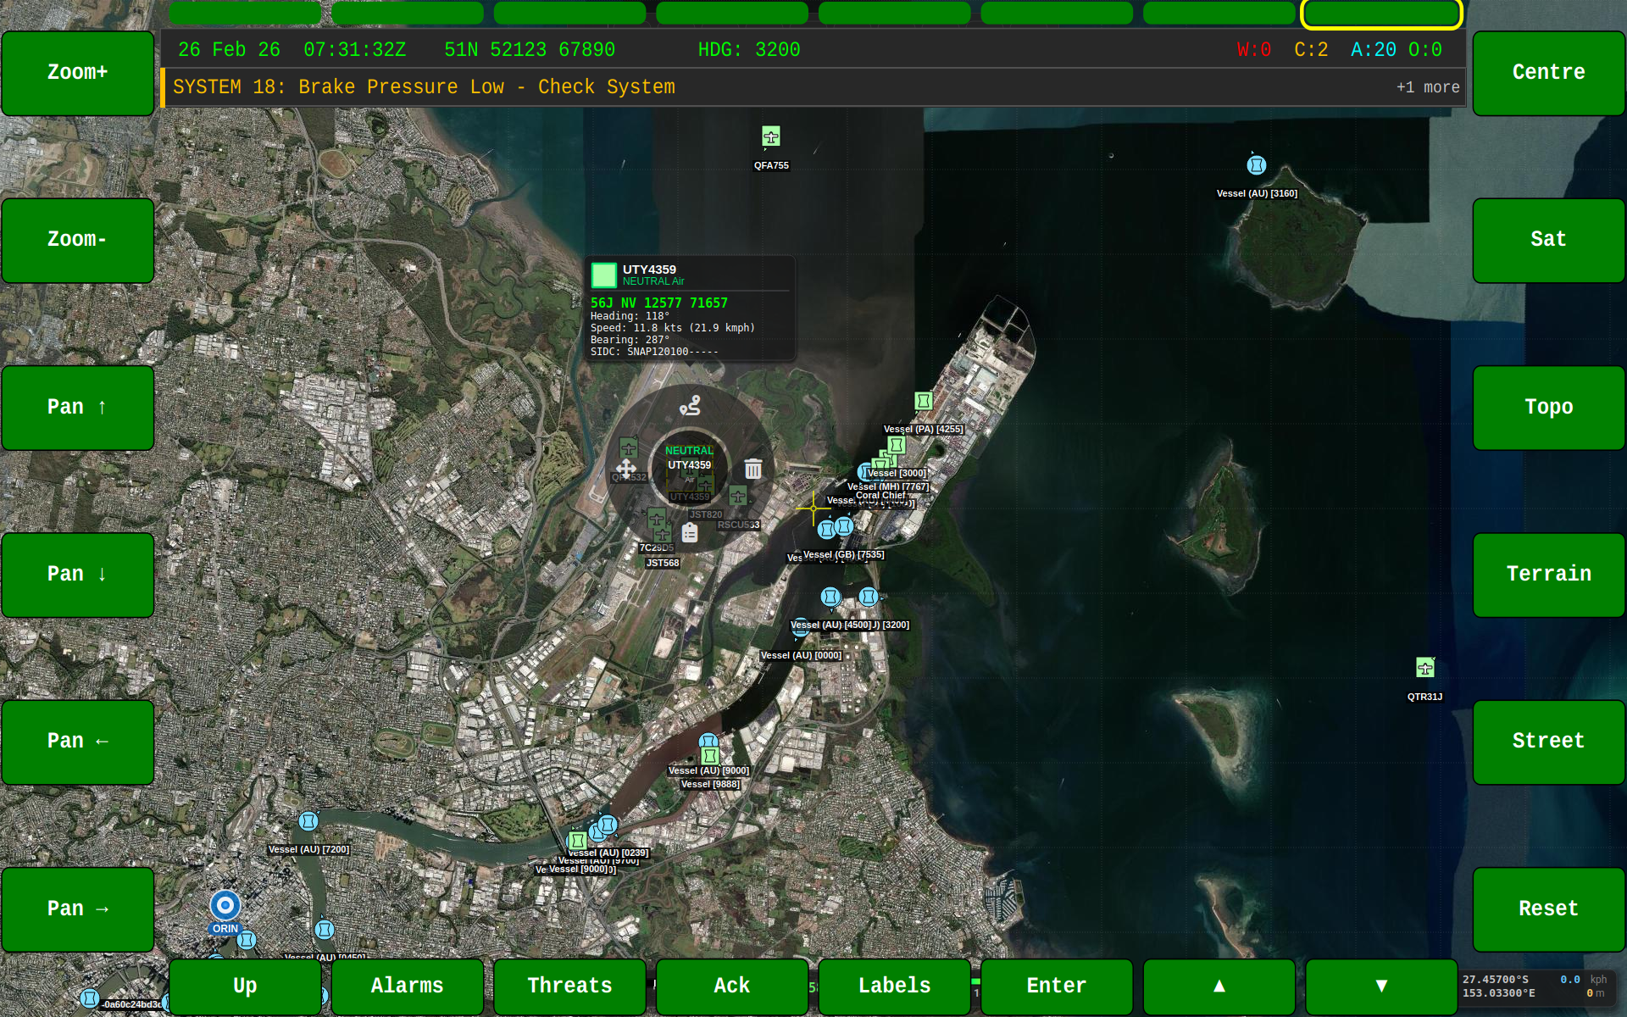Click the QFA755 aircraft icon
Image resolution: width=1627 pixels, height=1017 pixels.
point(770,136)
